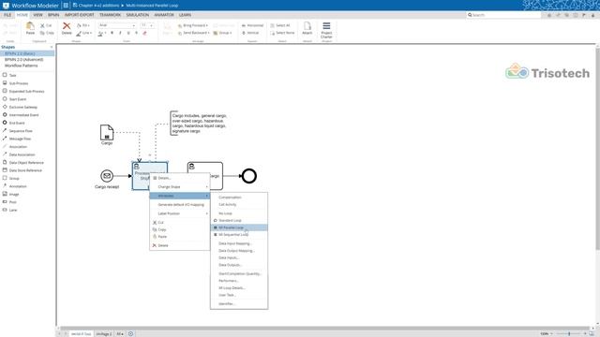Select the Data Store Reference shape

click(22, 170)
